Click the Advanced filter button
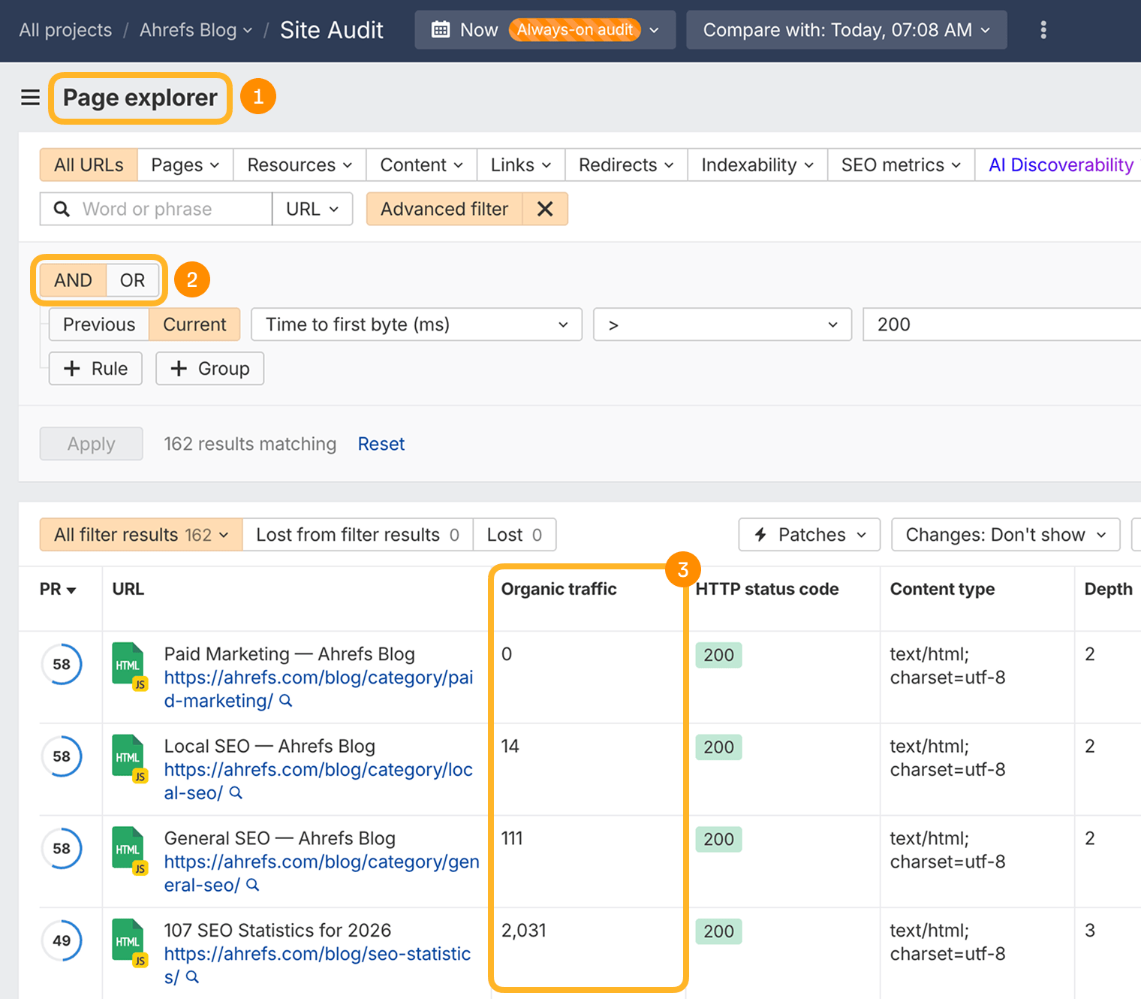Screen dimensions: 1141x999 pos(444,209)
